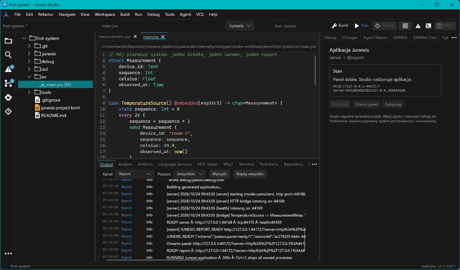Open the chip-shaped icon in the sidebar
The image size is (460, 270).
point(8,97)
